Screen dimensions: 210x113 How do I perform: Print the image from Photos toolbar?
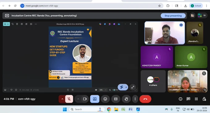pyautogui.click(x=22, y=24)
